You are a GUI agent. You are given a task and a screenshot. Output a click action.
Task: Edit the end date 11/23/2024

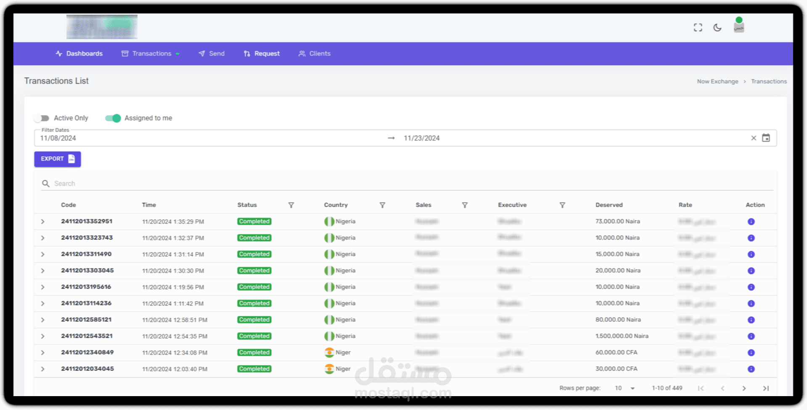[422, 138]
